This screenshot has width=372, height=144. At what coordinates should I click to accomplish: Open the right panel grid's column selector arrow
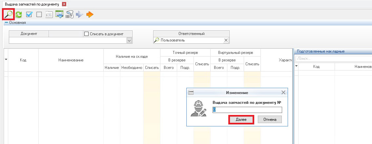[297, 66]
